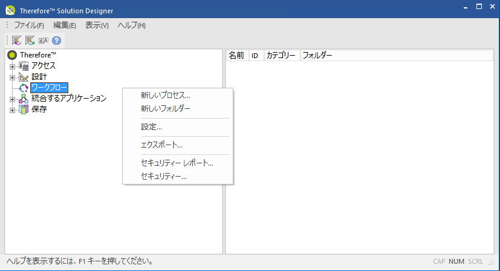
Task: Click the ワークフロー cycle icon
Action: [24, 88]
